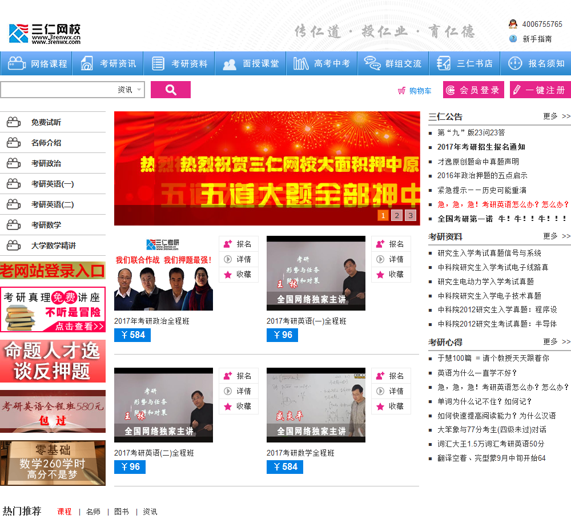Click the ￥96 price for 2017考研英语(二)全程班

click(130, 467)
